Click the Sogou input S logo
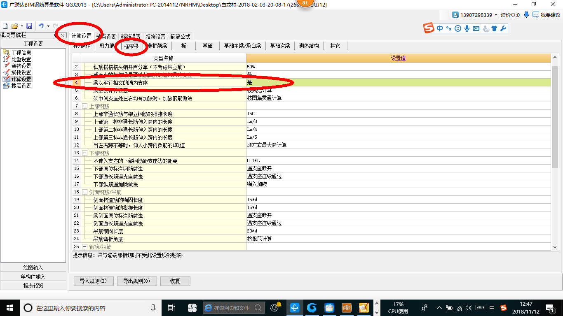The image size is (563, 316). 429,28
